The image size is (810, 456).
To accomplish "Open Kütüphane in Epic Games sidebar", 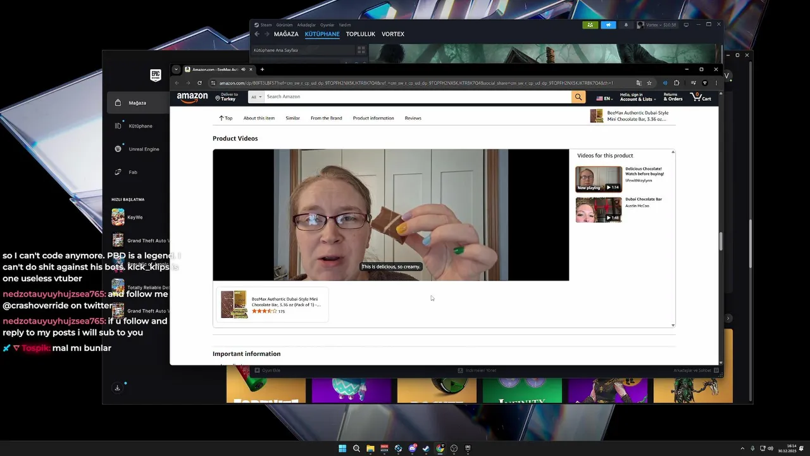I will (x=140, y=126).
